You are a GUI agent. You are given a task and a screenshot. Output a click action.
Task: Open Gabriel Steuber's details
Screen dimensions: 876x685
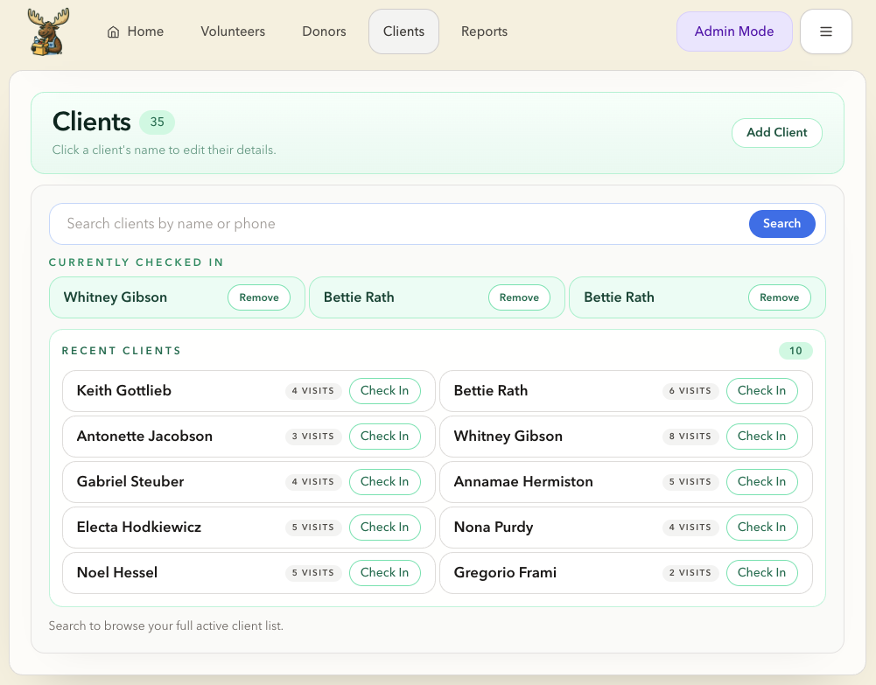coord(130,482)
